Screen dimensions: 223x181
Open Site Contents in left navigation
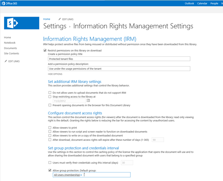(11, 53)
